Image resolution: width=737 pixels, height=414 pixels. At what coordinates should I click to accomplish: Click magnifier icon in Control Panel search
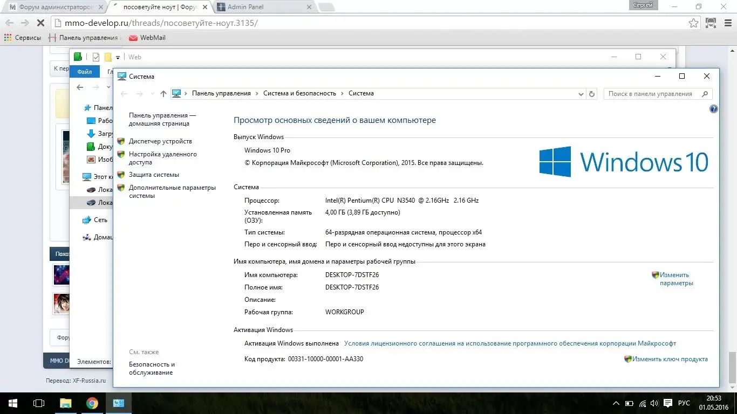point(705,94)
